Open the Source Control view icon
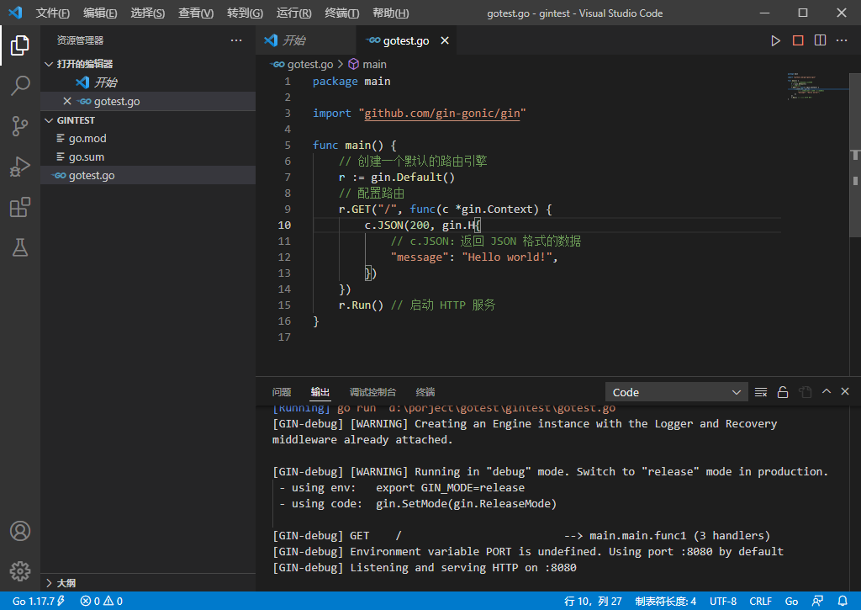The height and width of the screenshot is (610, 861). pyautogui.click(x=20, y=126)
